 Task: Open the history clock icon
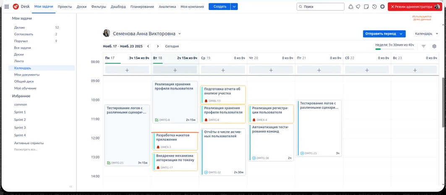(x=374, y=7)
